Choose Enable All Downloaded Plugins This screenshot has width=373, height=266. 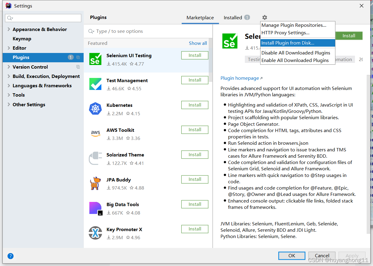click(x=297, y=60)
